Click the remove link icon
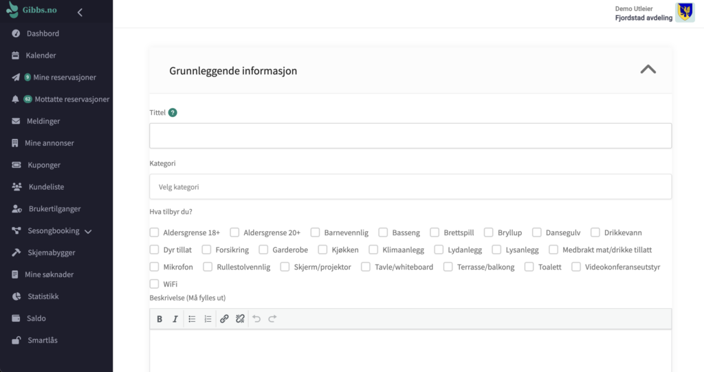This screenshot has width=704, height=372. pyautogui.click(x=240, y=319)
